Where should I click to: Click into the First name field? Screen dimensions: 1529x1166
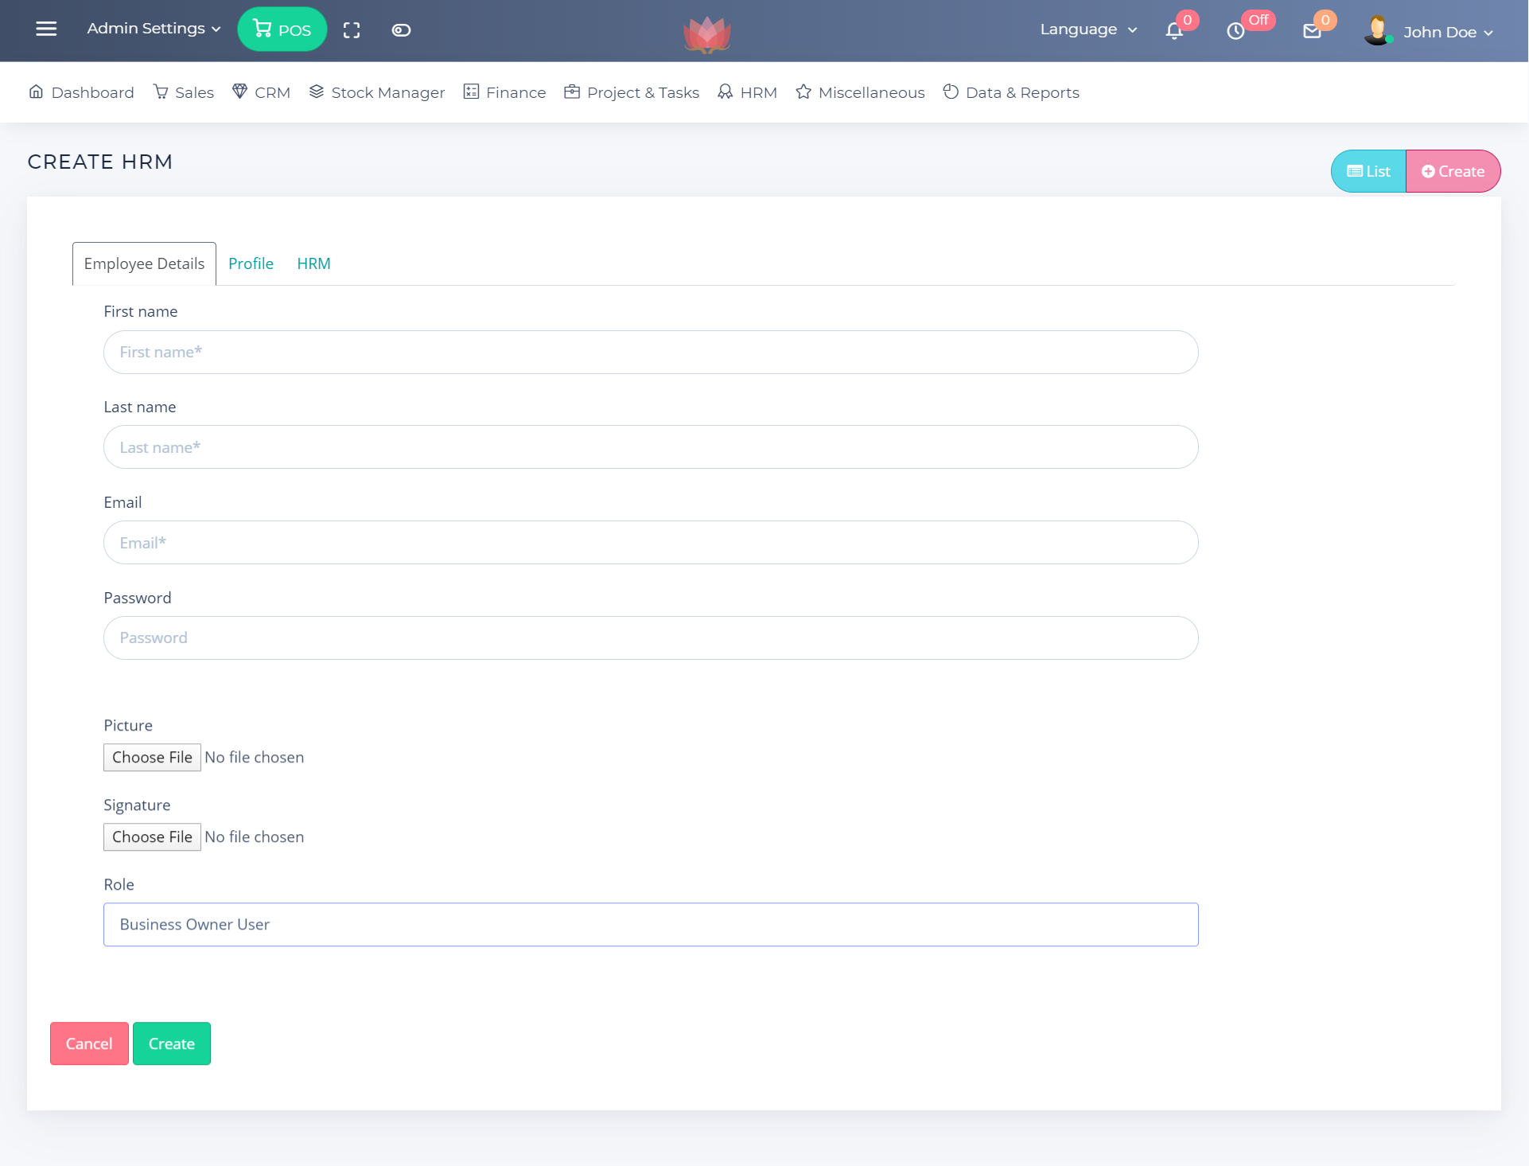coord(650,352)
